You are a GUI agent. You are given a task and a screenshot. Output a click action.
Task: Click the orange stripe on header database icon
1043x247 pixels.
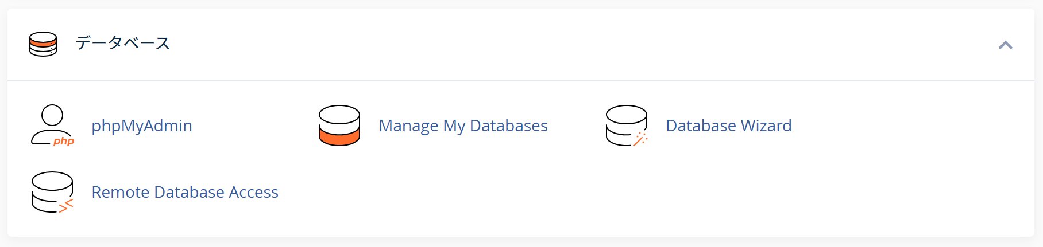(x=43, y=42)
